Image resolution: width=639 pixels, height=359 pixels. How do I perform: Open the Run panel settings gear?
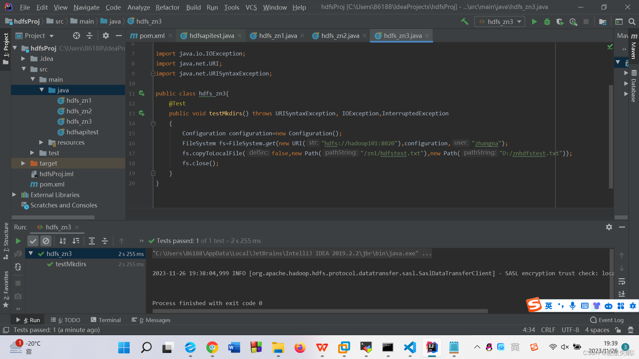[609, 227]
